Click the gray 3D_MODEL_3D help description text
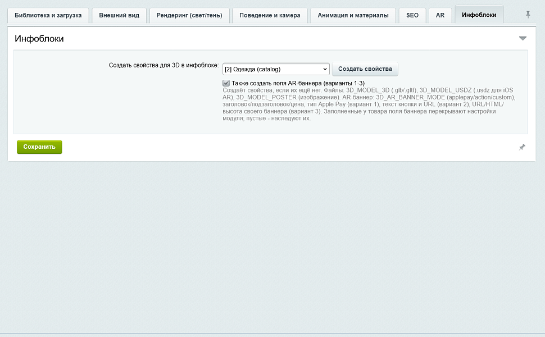 [x=369, y=104]
